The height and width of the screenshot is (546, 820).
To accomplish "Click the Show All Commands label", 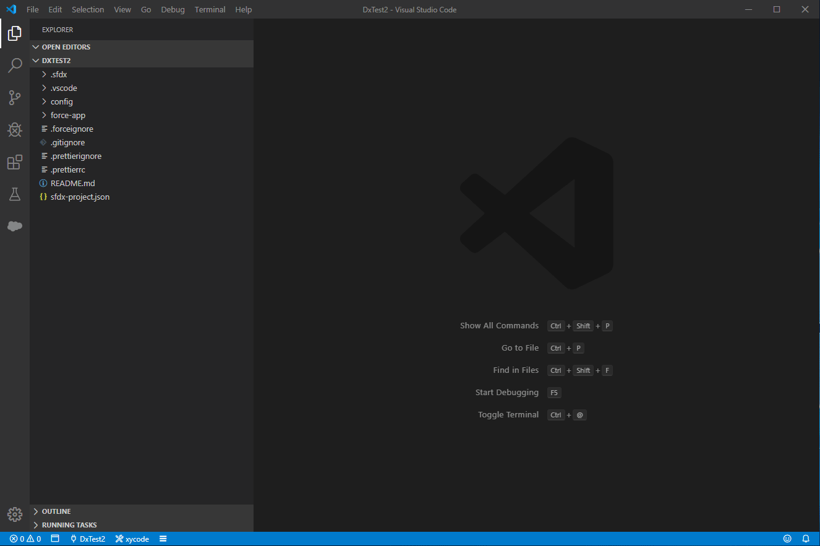I will [x=500, y=326].
